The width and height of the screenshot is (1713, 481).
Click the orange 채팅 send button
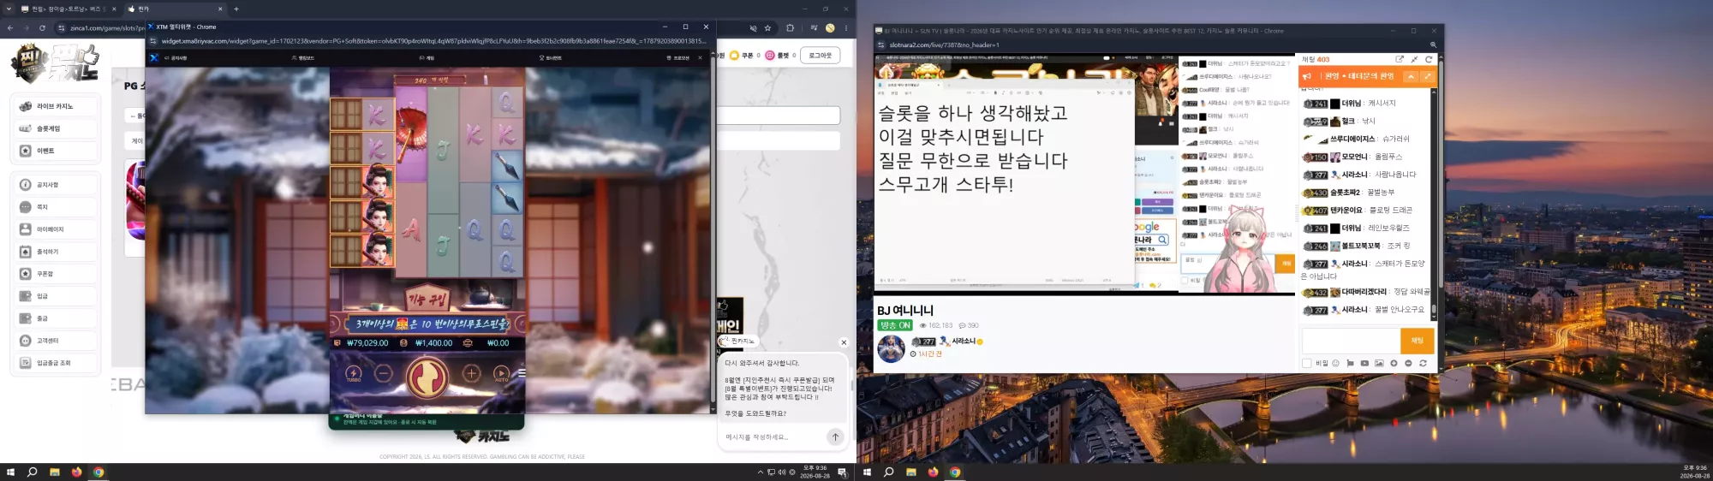[x=1418, y=341]
